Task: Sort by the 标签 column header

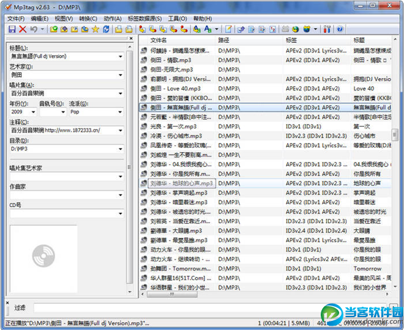Action: [x=316, y=40]
